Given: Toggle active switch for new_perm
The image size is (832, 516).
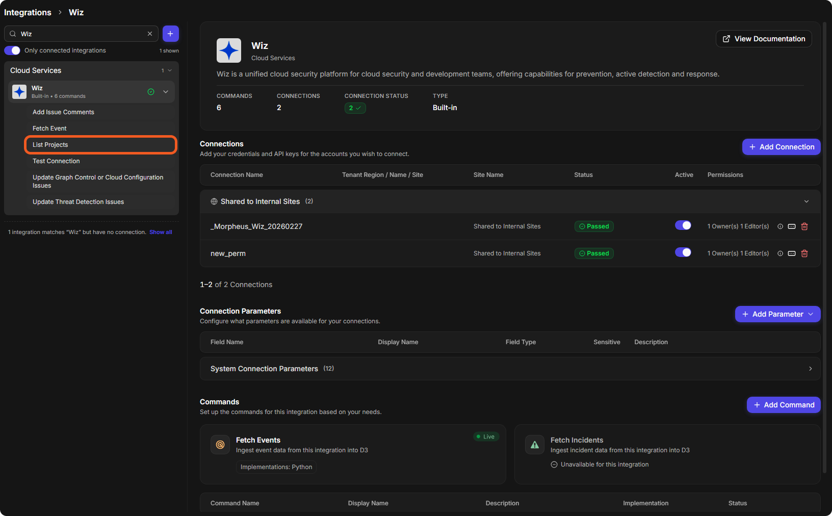Looking at the screenshot, I should tap(683, 252).
